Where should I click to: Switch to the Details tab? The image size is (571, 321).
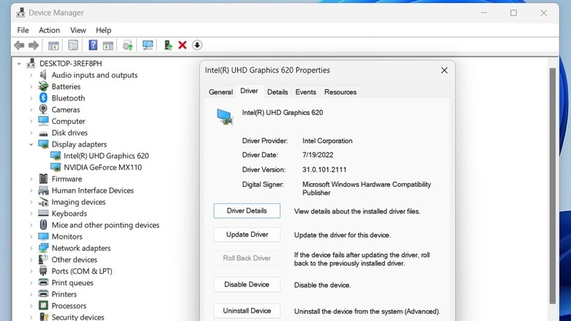pyautogui.click(x=277, y=92)
